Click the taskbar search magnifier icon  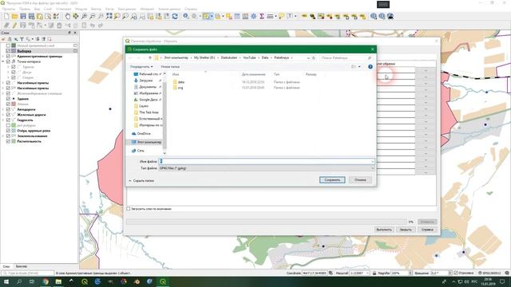click(19, 281)
